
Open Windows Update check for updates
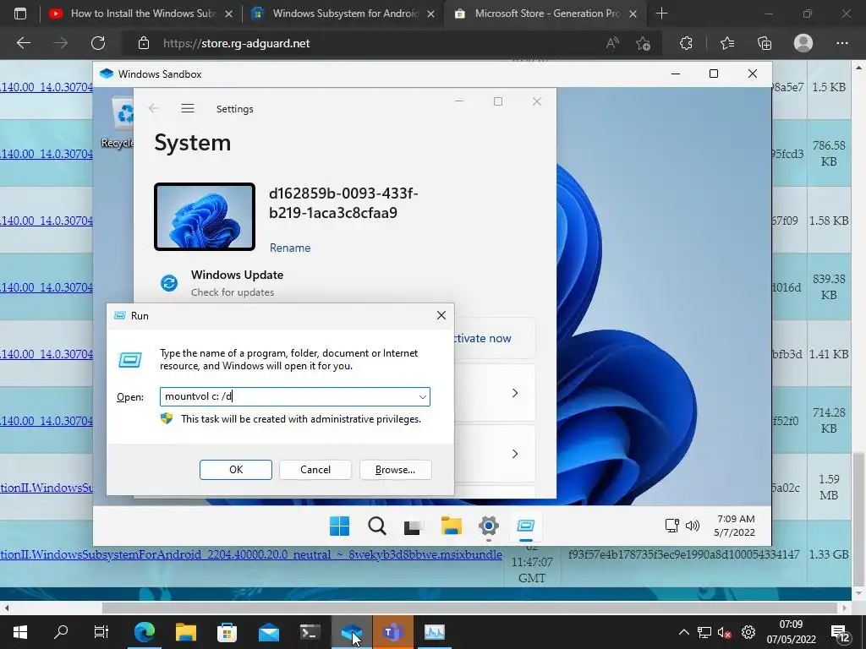232,283
